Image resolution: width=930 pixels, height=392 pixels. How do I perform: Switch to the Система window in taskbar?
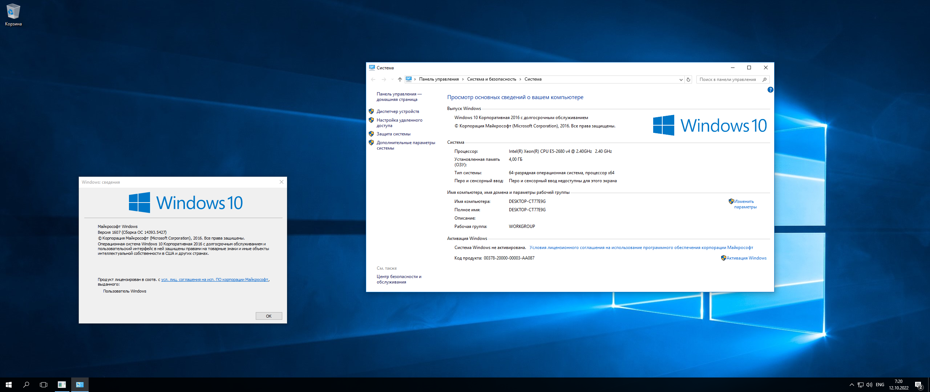click(80, 385)
